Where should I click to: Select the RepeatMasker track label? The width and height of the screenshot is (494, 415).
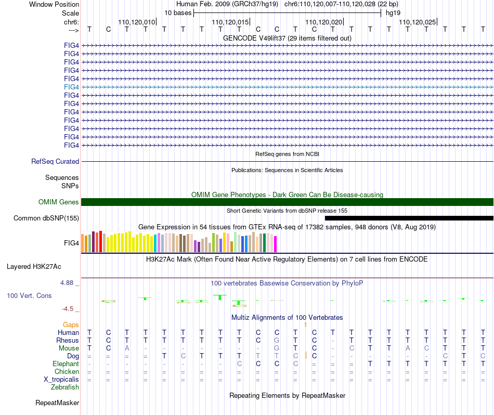tap(57, 403)
